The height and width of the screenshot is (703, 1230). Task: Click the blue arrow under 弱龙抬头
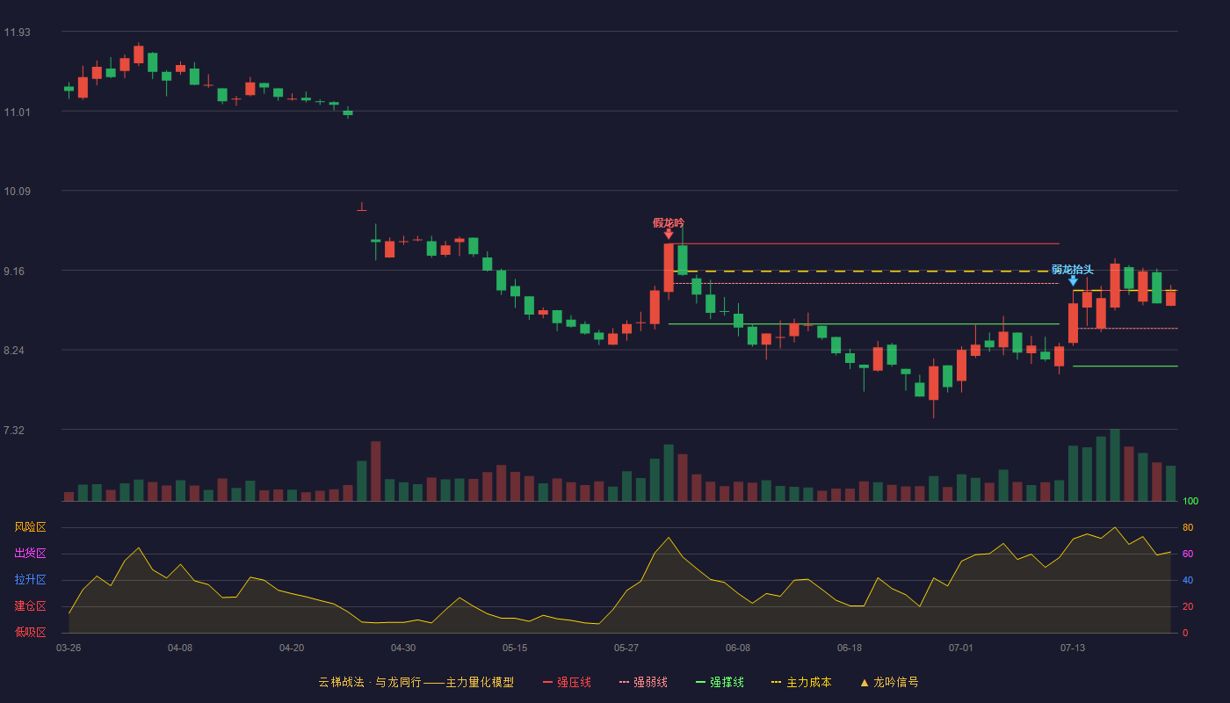tap(1073, 280)
